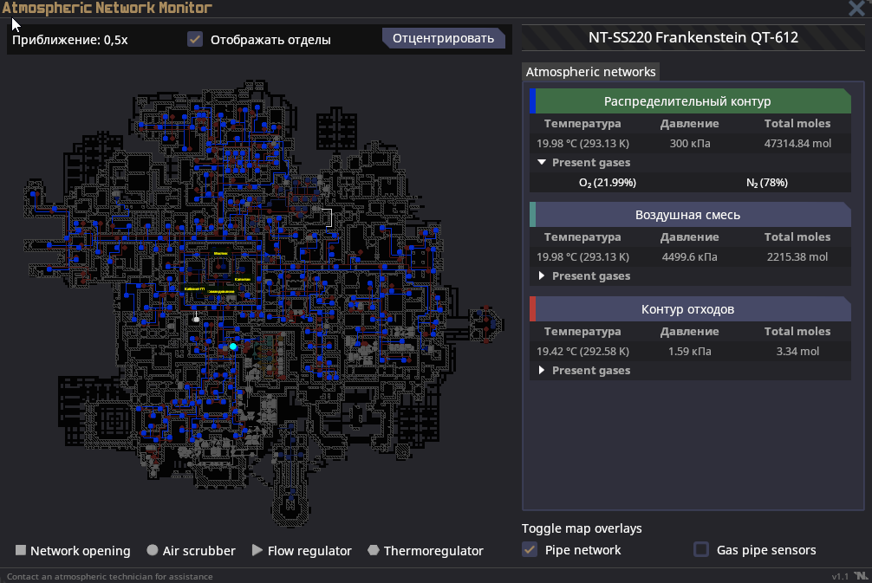Click the yellow Мостик label on the map
The image size is (872, 583).
[x=220, y=254]
